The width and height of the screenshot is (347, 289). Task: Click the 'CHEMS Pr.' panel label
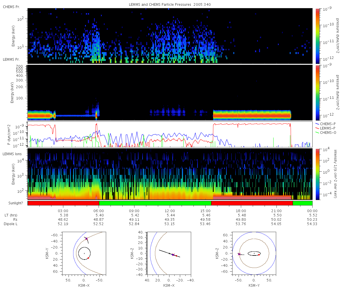(x=11, y=7)
